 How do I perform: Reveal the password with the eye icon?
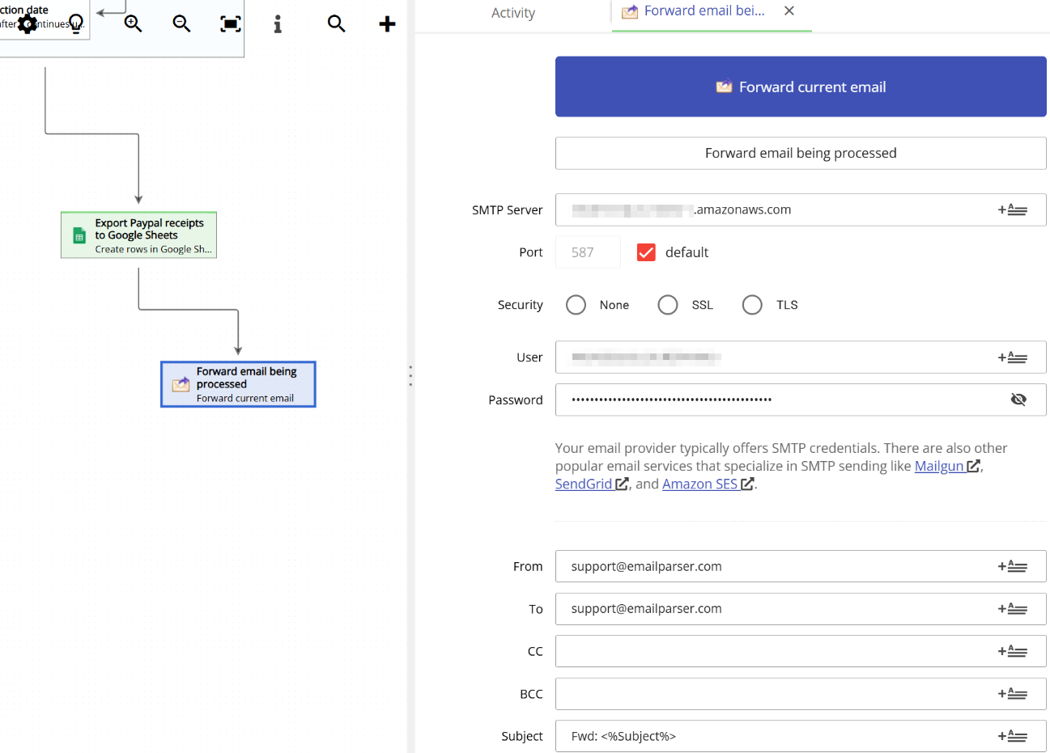tap(1018, 399)
